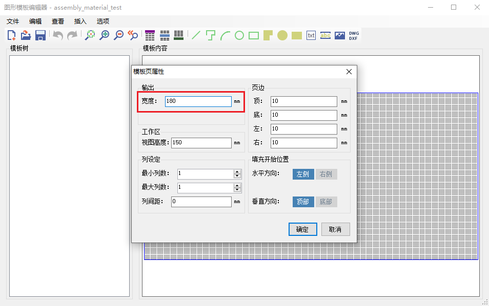Click the zoom-to-fit selection icon
The height and width of the screenshot is (306, 489).
(90, 35)
